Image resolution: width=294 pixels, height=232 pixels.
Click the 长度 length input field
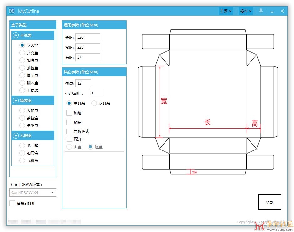pyautogui.click(x=88, y=37)
